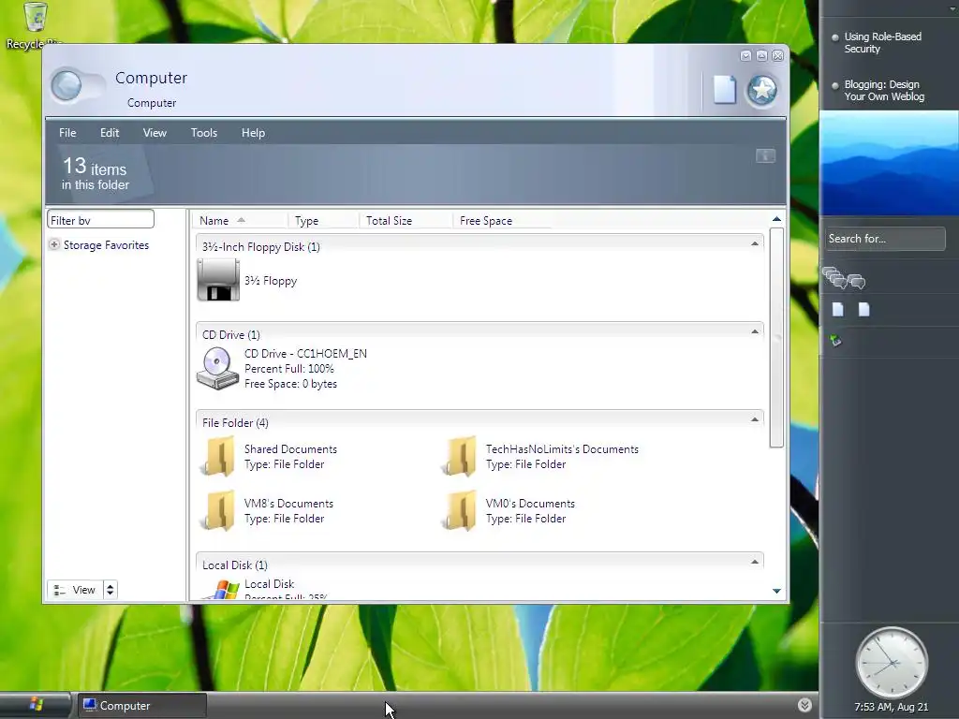Sort by the Type column header
959x719 pixels.
(323, 221)
